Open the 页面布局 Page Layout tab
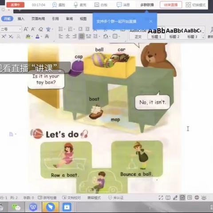 [x=38, y=19]
